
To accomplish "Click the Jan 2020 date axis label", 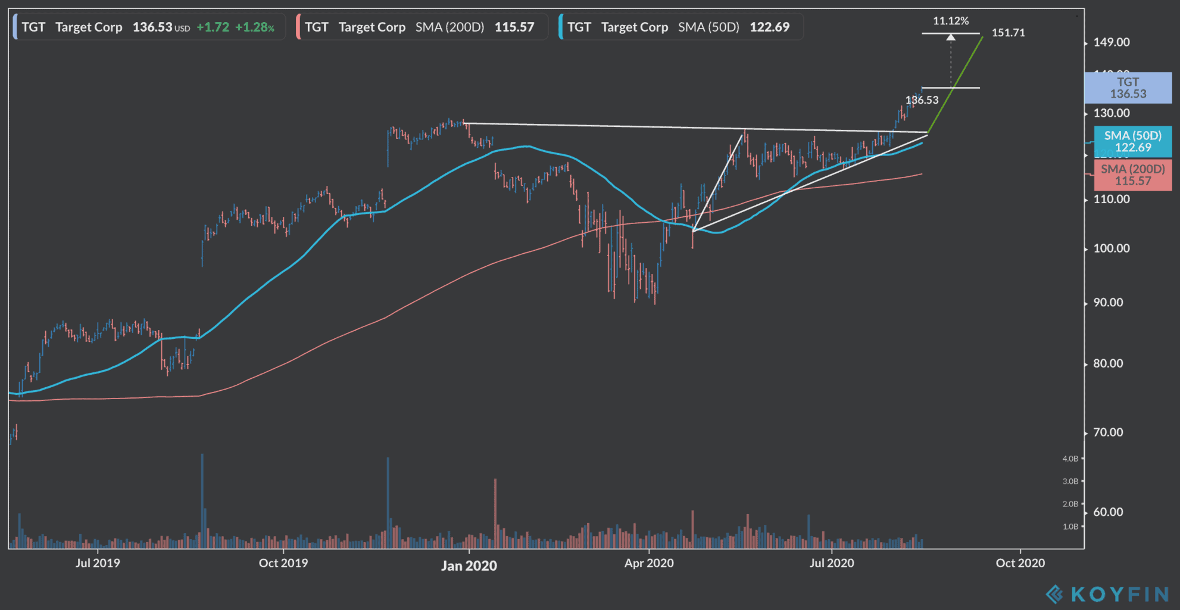I will pyautogui.click(x=469, y=566).
